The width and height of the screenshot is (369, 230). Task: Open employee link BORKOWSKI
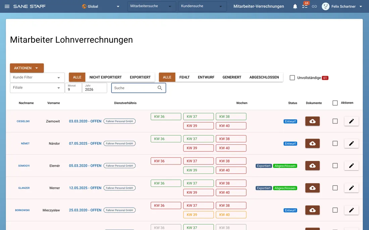point(22,210)
